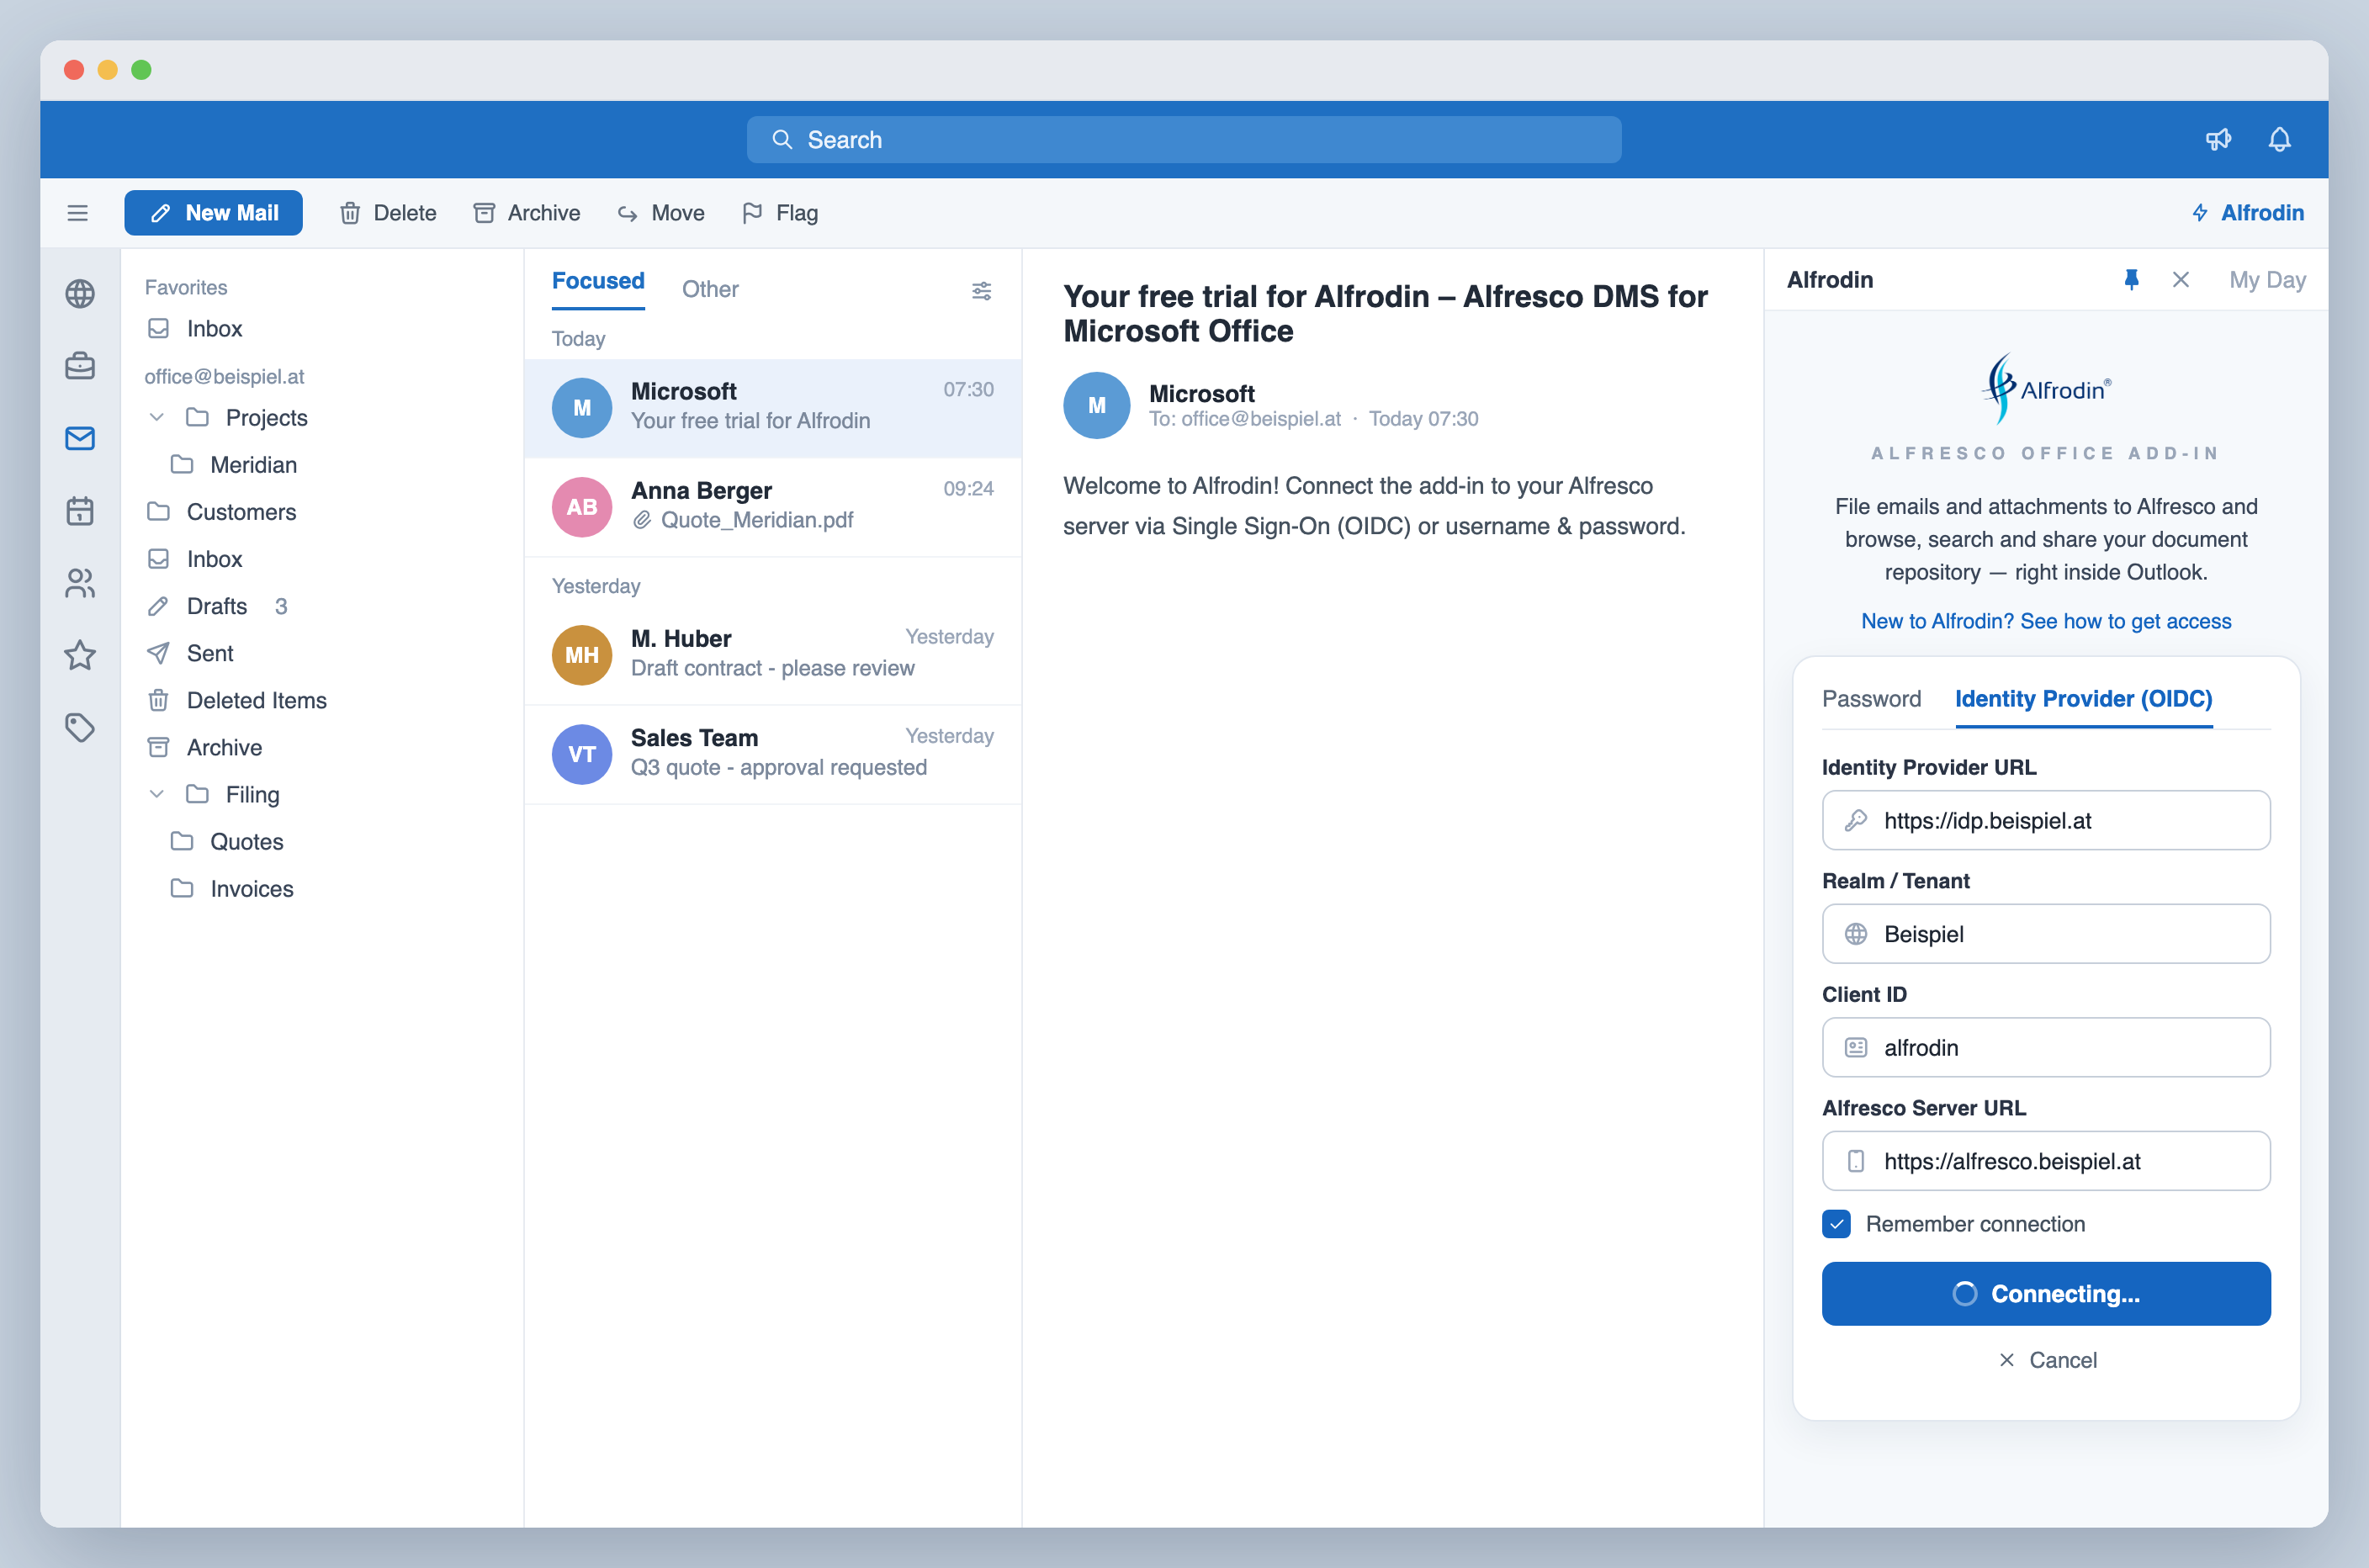Click the star favorites icon in rail
Image resolution: width=2369 pixels, height=1568 pixels.
click(x=80, y=655)
